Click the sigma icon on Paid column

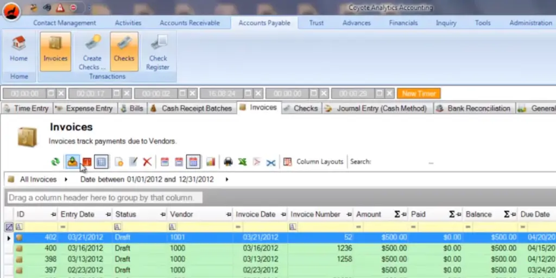452,214
